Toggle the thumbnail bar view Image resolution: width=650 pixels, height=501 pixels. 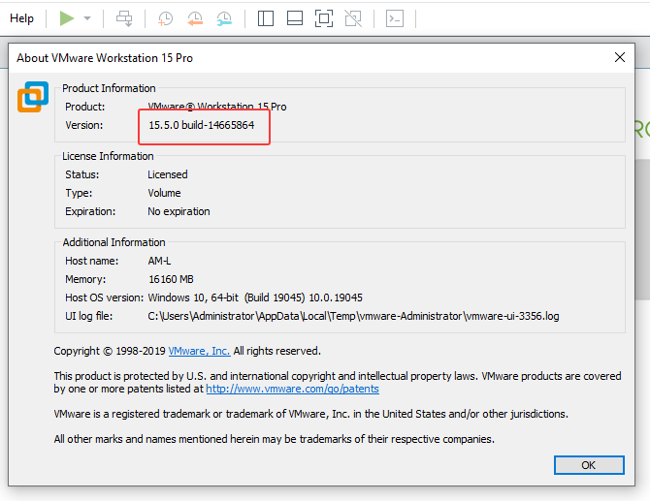(295, 18)
